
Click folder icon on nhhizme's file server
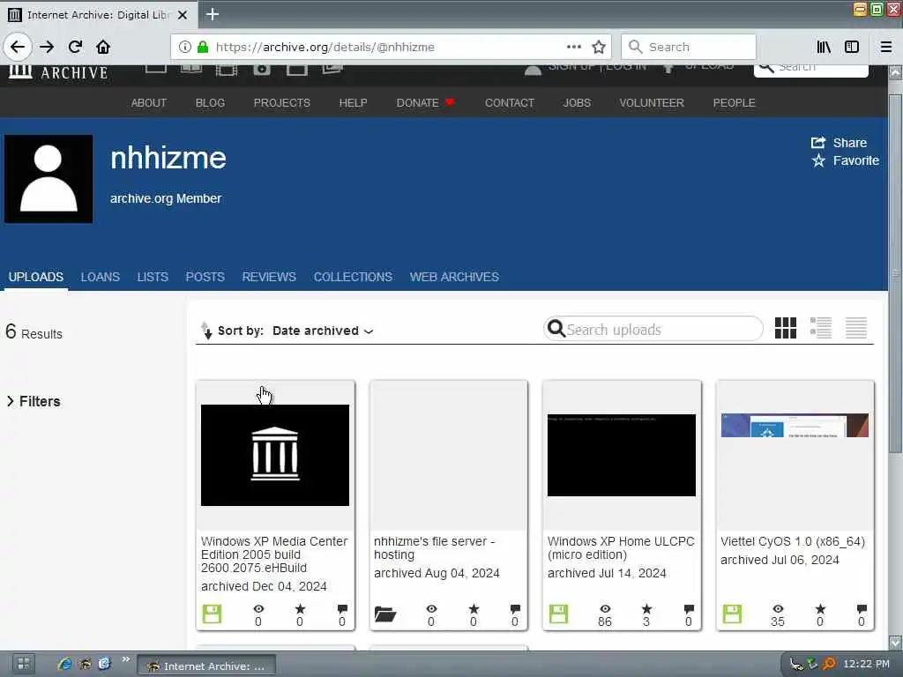(385, 614)
